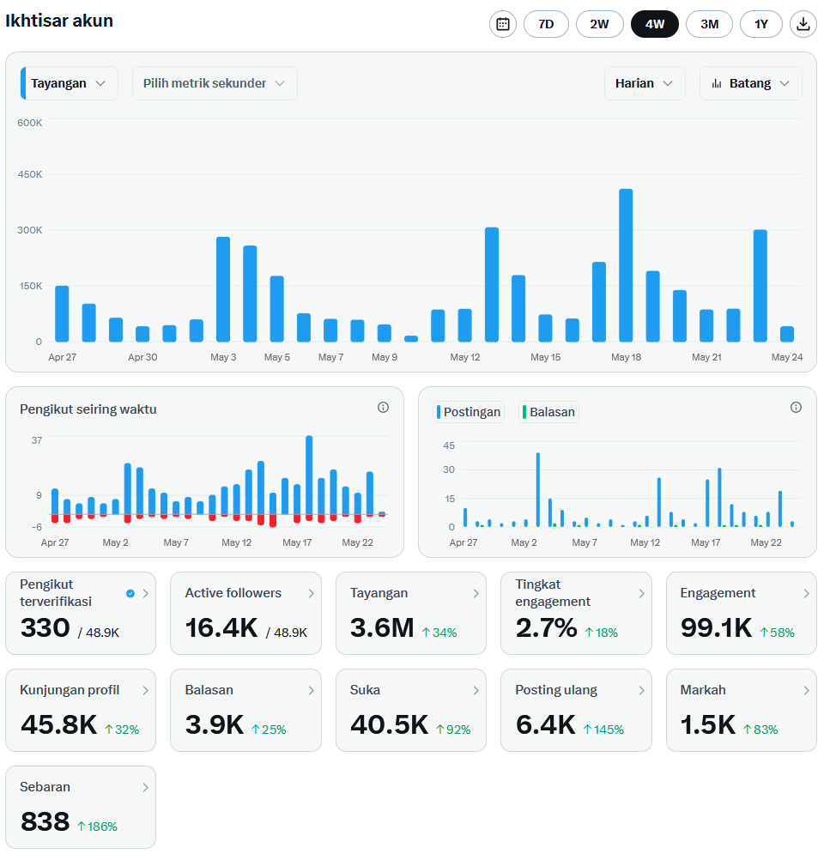This screenshot has width=830, height=860.
Task: Click the 838 Sebaran value
Action: [45, 822]
